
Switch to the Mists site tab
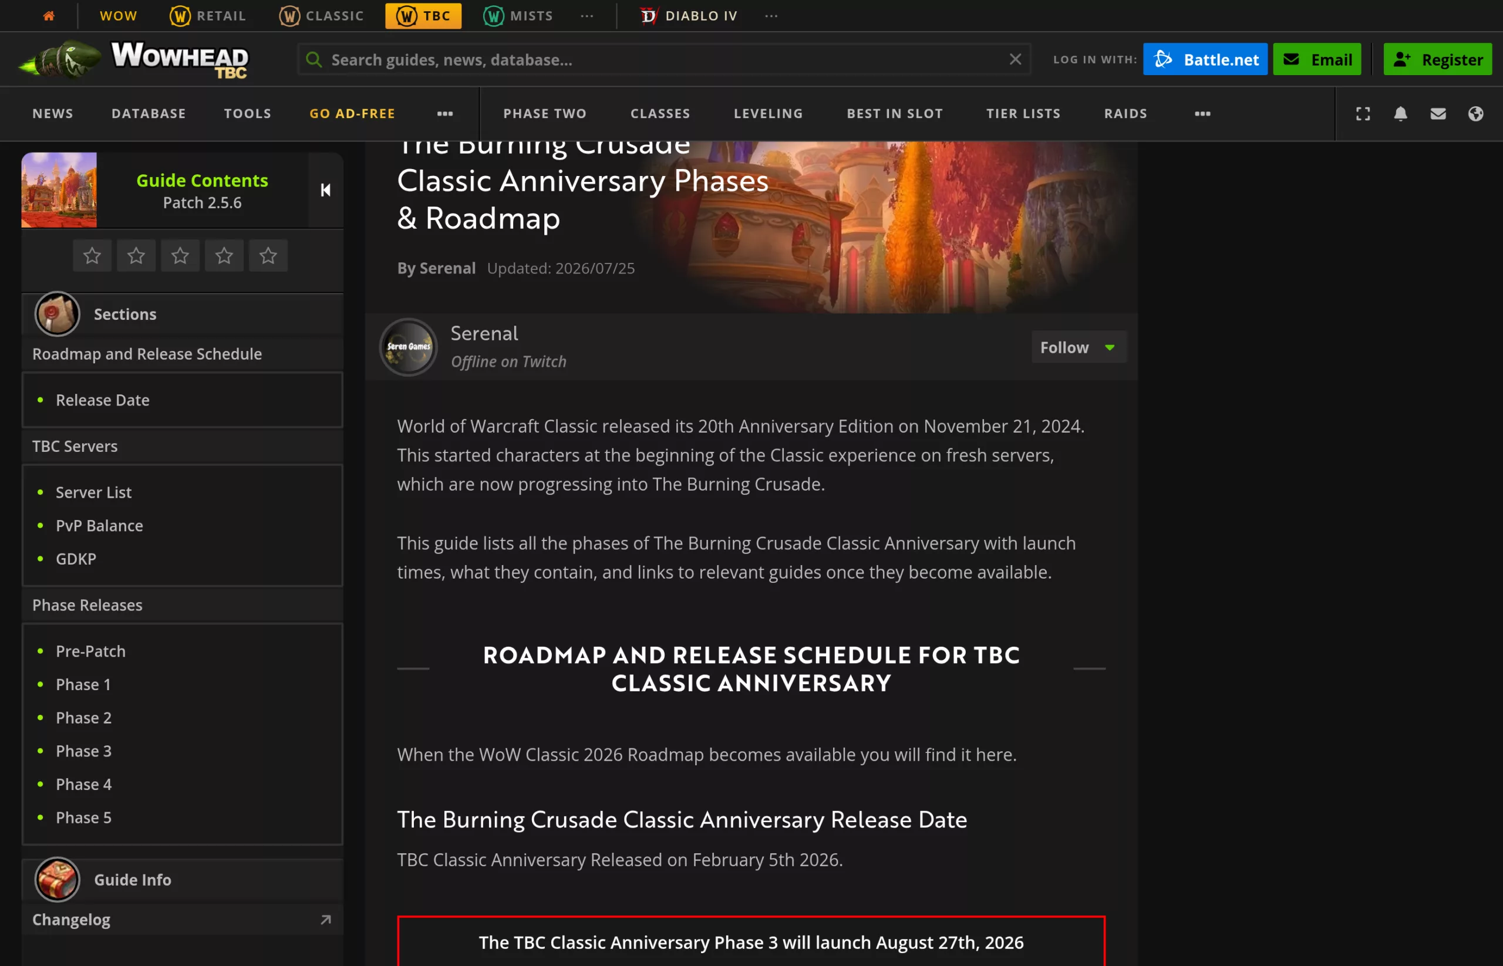coord(518,16)
